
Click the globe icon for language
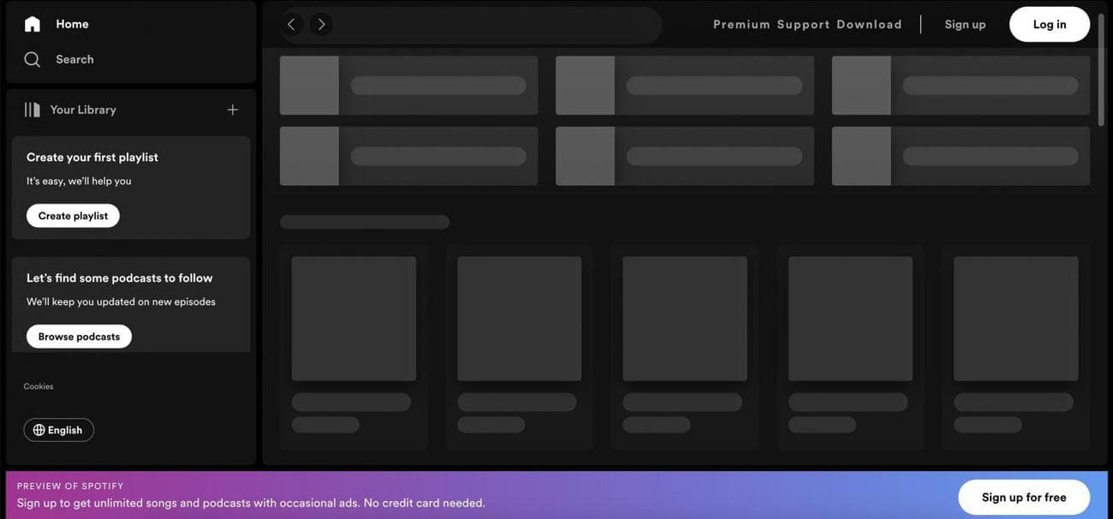point(39,430)
